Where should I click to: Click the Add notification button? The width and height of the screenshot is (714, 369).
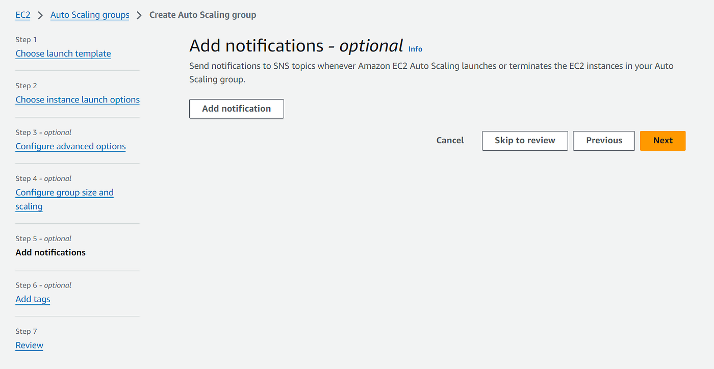236,109
